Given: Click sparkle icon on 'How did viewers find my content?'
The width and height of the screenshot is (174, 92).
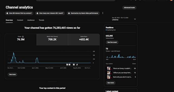Looking at the screenshot, I should tap(7, 13).
